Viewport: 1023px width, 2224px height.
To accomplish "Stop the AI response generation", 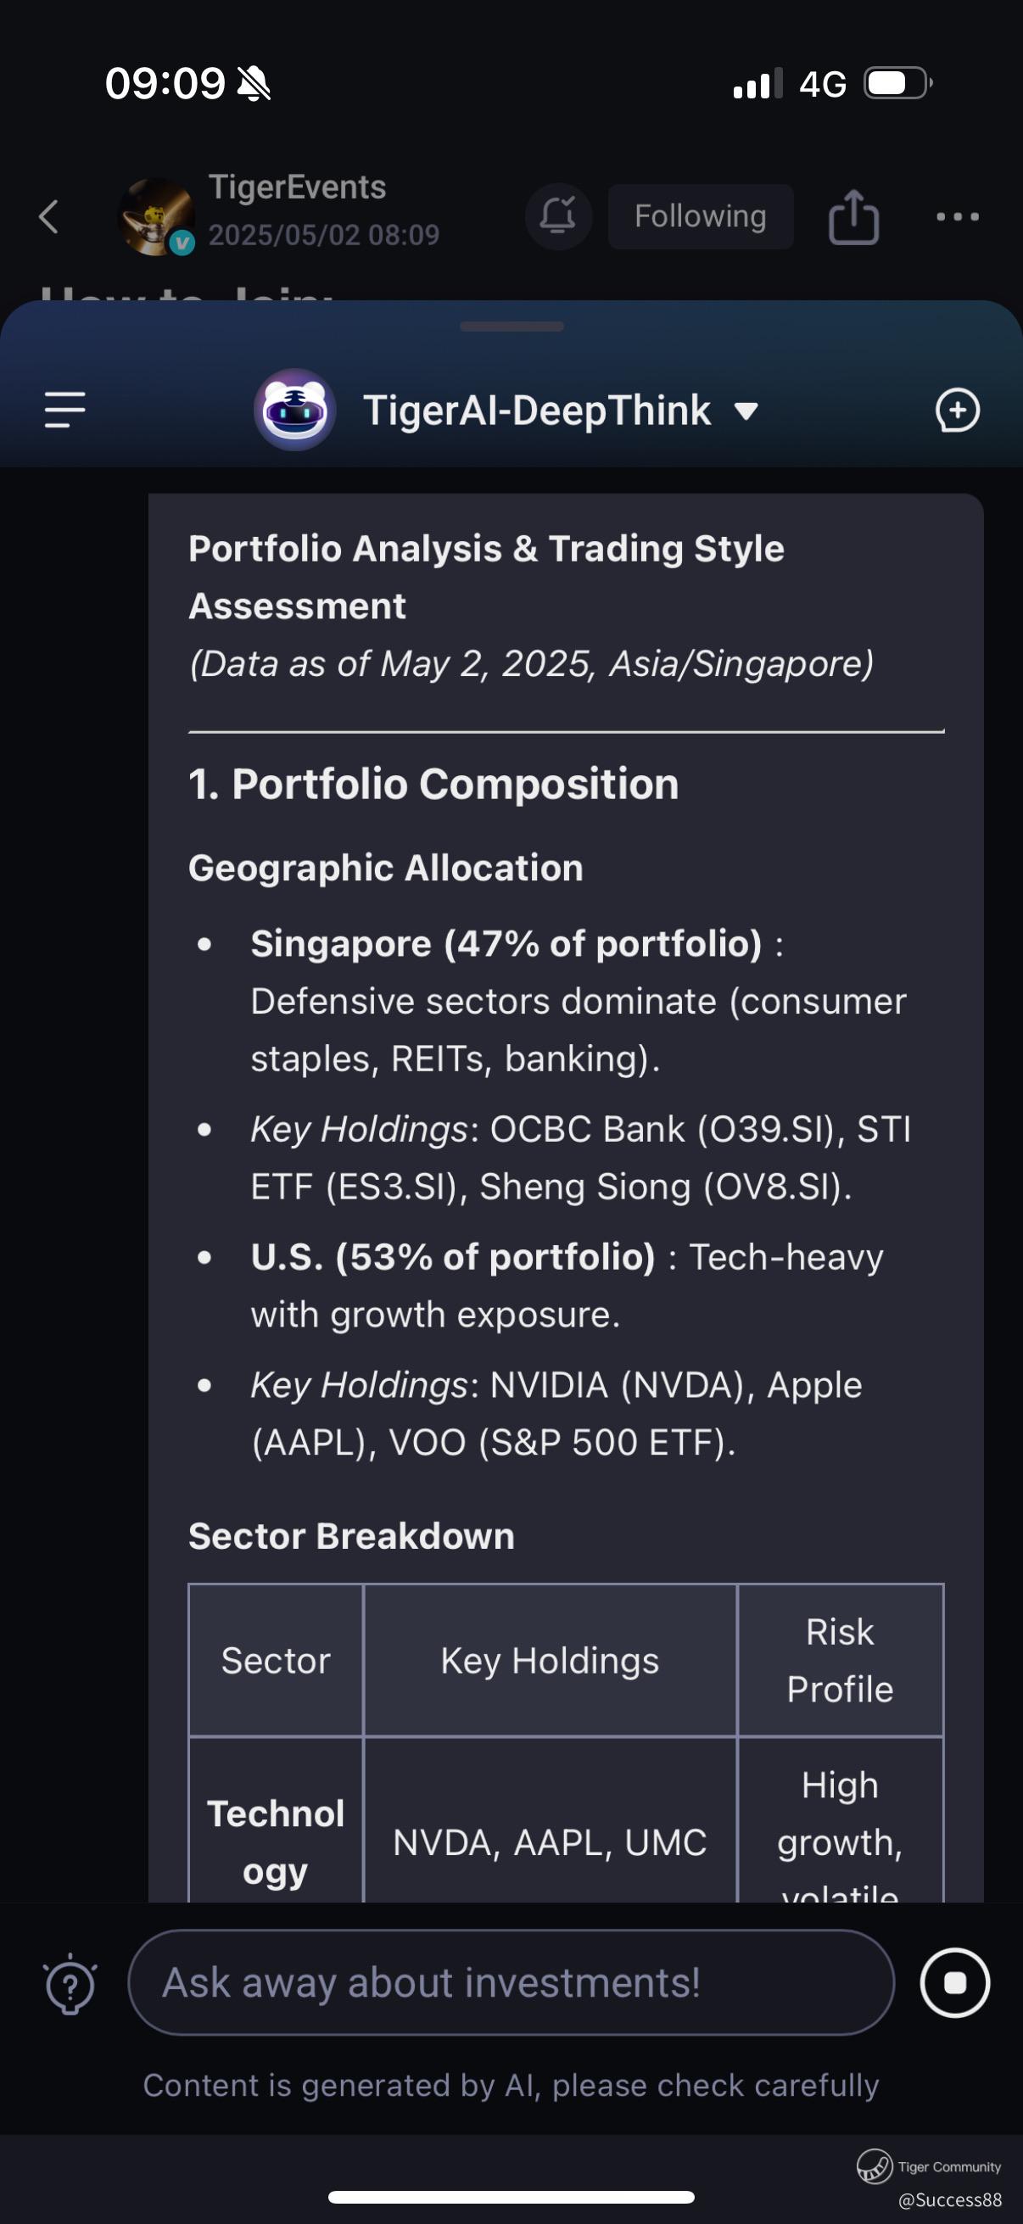I will [x=954, y=1982].
